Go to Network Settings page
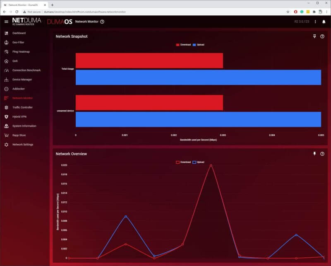Screen dimensions: 331x266 pos(23,145)
